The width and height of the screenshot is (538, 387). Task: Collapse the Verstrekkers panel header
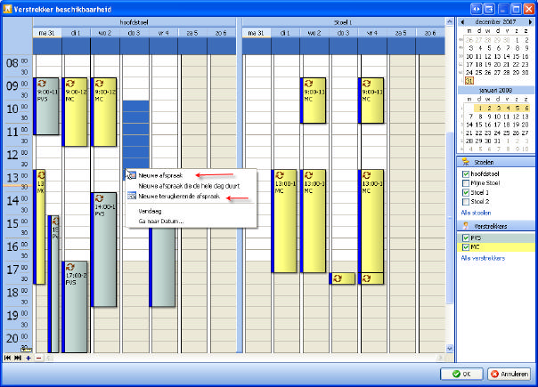495,226
